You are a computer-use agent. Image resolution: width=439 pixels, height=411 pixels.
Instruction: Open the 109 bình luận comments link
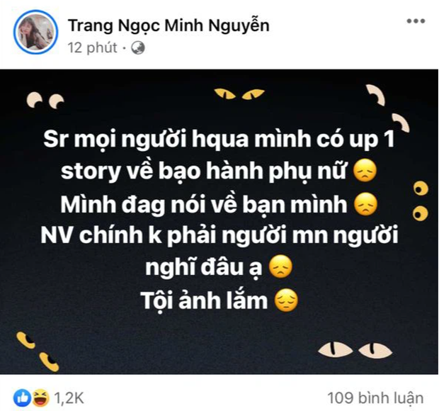tap(375, 398)
